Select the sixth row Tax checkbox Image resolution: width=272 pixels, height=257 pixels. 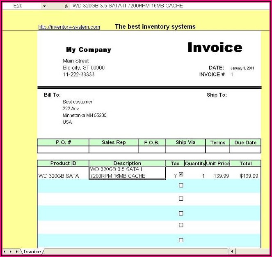coord(181,240)
